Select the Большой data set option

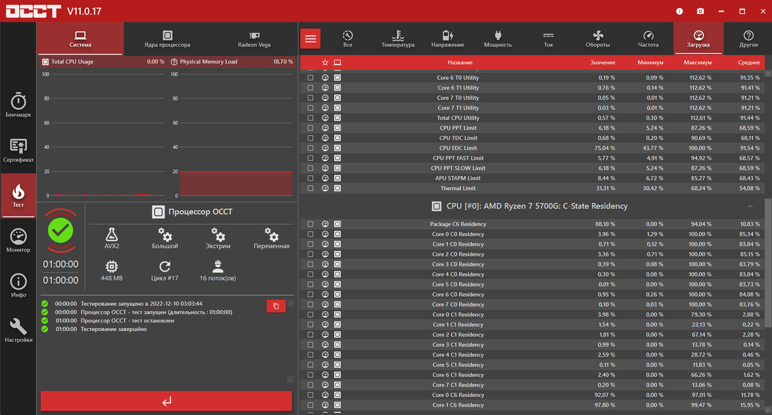point(165,238)
